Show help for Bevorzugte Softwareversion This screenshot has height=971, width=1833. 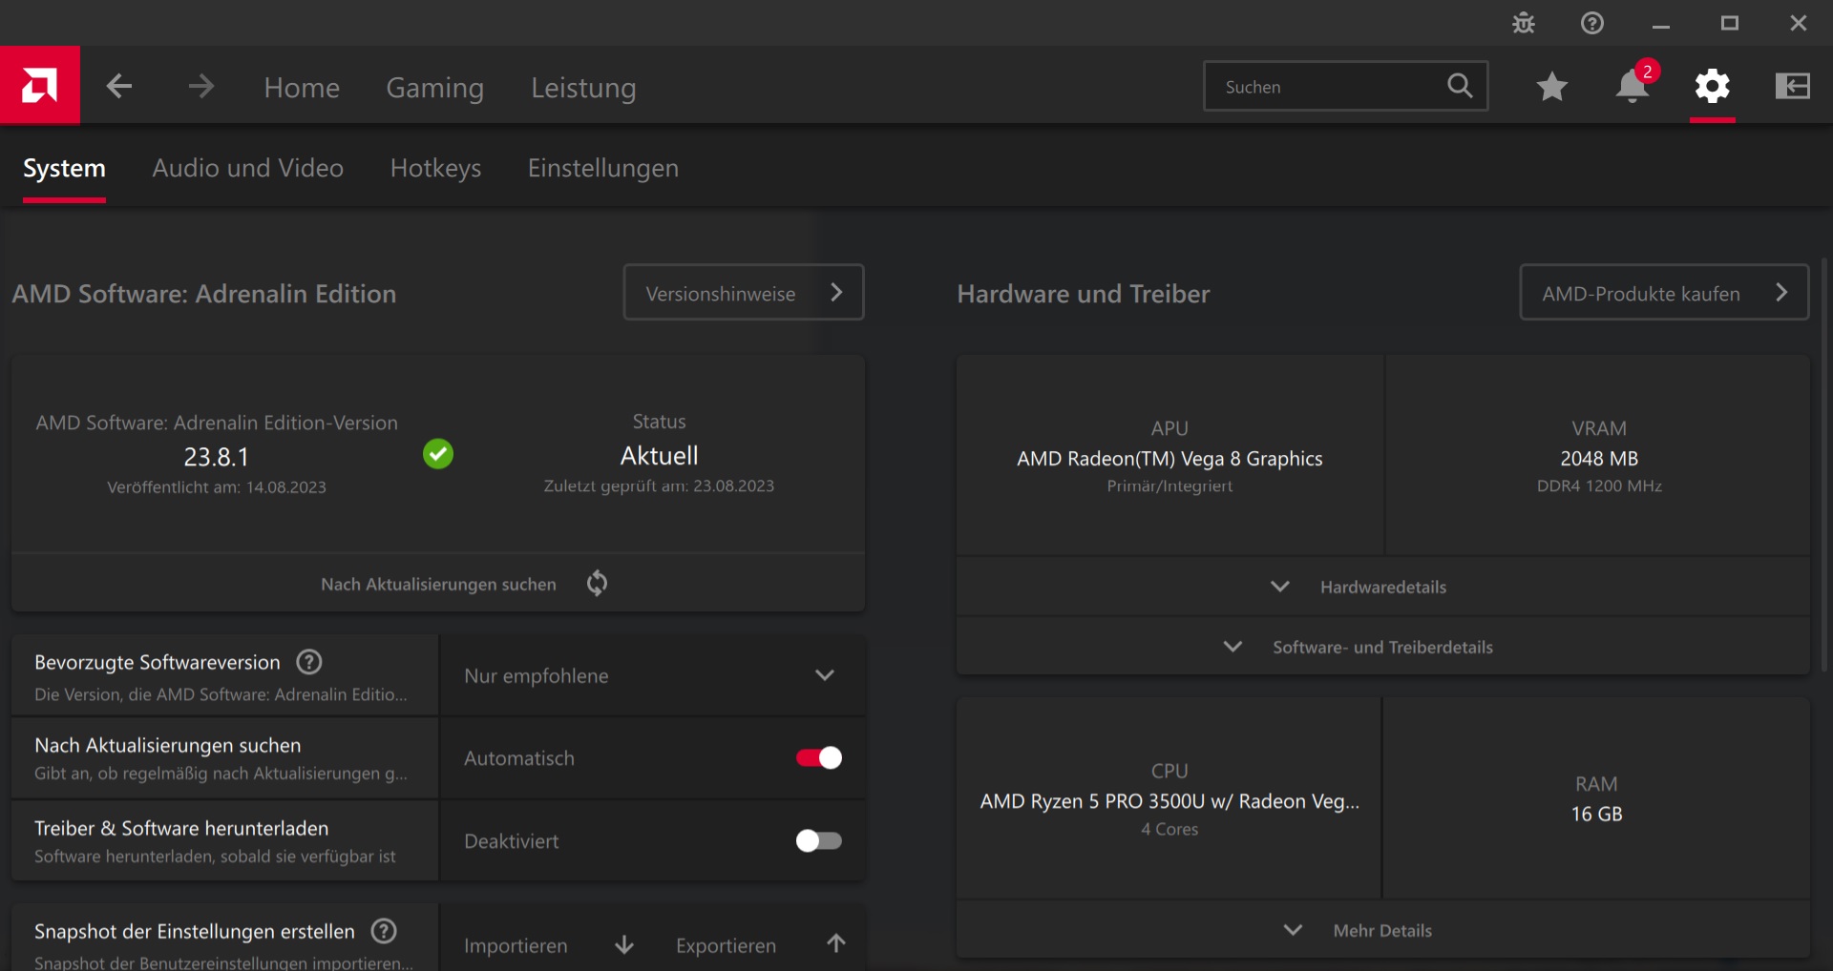point(309,662)
